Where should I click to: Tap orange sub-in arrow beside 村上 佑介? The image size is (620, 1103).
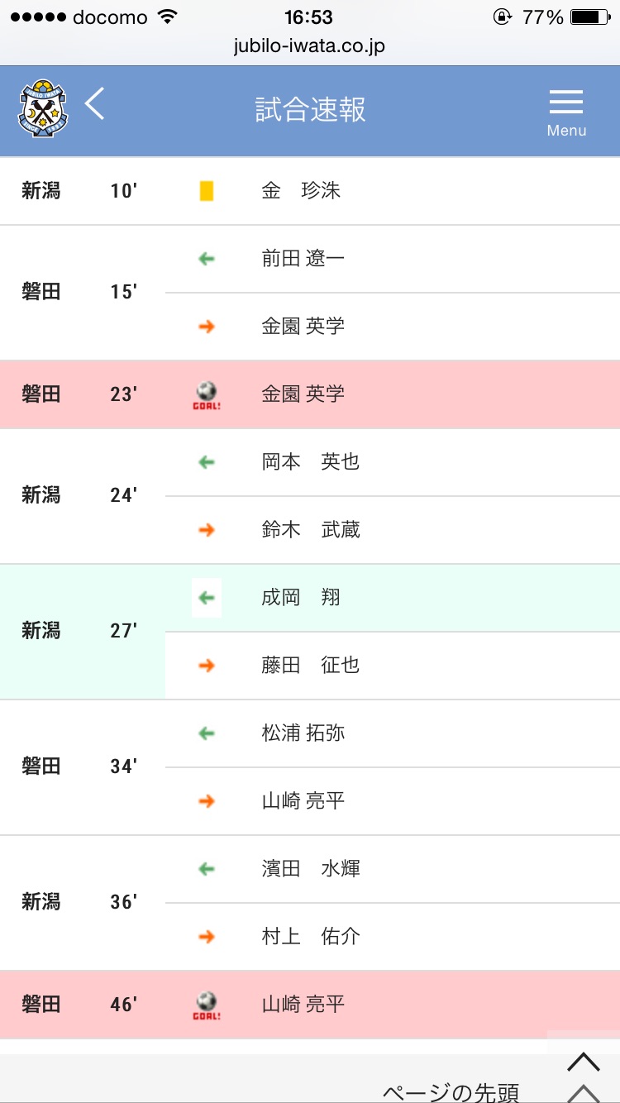(207, 937)
